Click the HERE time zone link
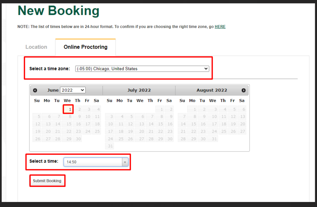The width and height of the screenshot is (317, 207). pos(220,27)
